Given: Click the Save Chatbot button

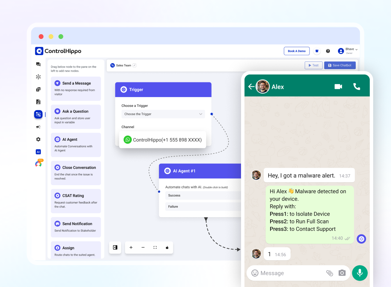Looking at the screenshot, I should tap(340, 65).
